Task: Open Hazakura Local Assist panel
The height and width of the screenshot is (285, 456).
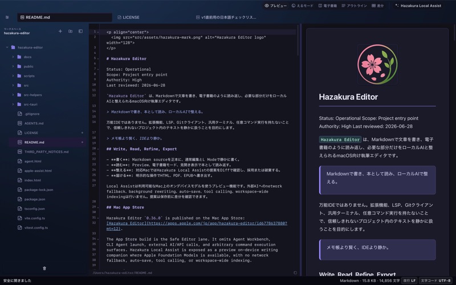Action: tap(418, 6)
